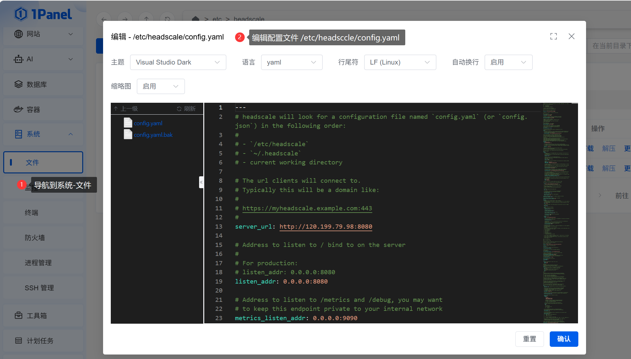Expand the 网站 sidebar menu

(x=71, y=34)
